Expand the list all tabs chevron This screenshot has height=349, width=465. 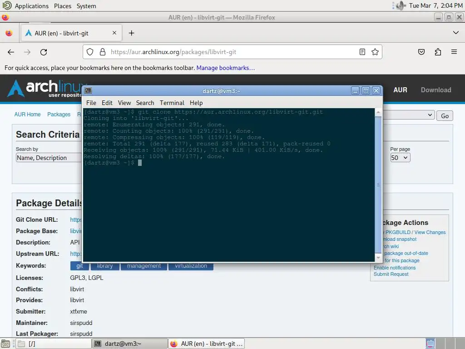pyautogui.click(x=456, y=33)
